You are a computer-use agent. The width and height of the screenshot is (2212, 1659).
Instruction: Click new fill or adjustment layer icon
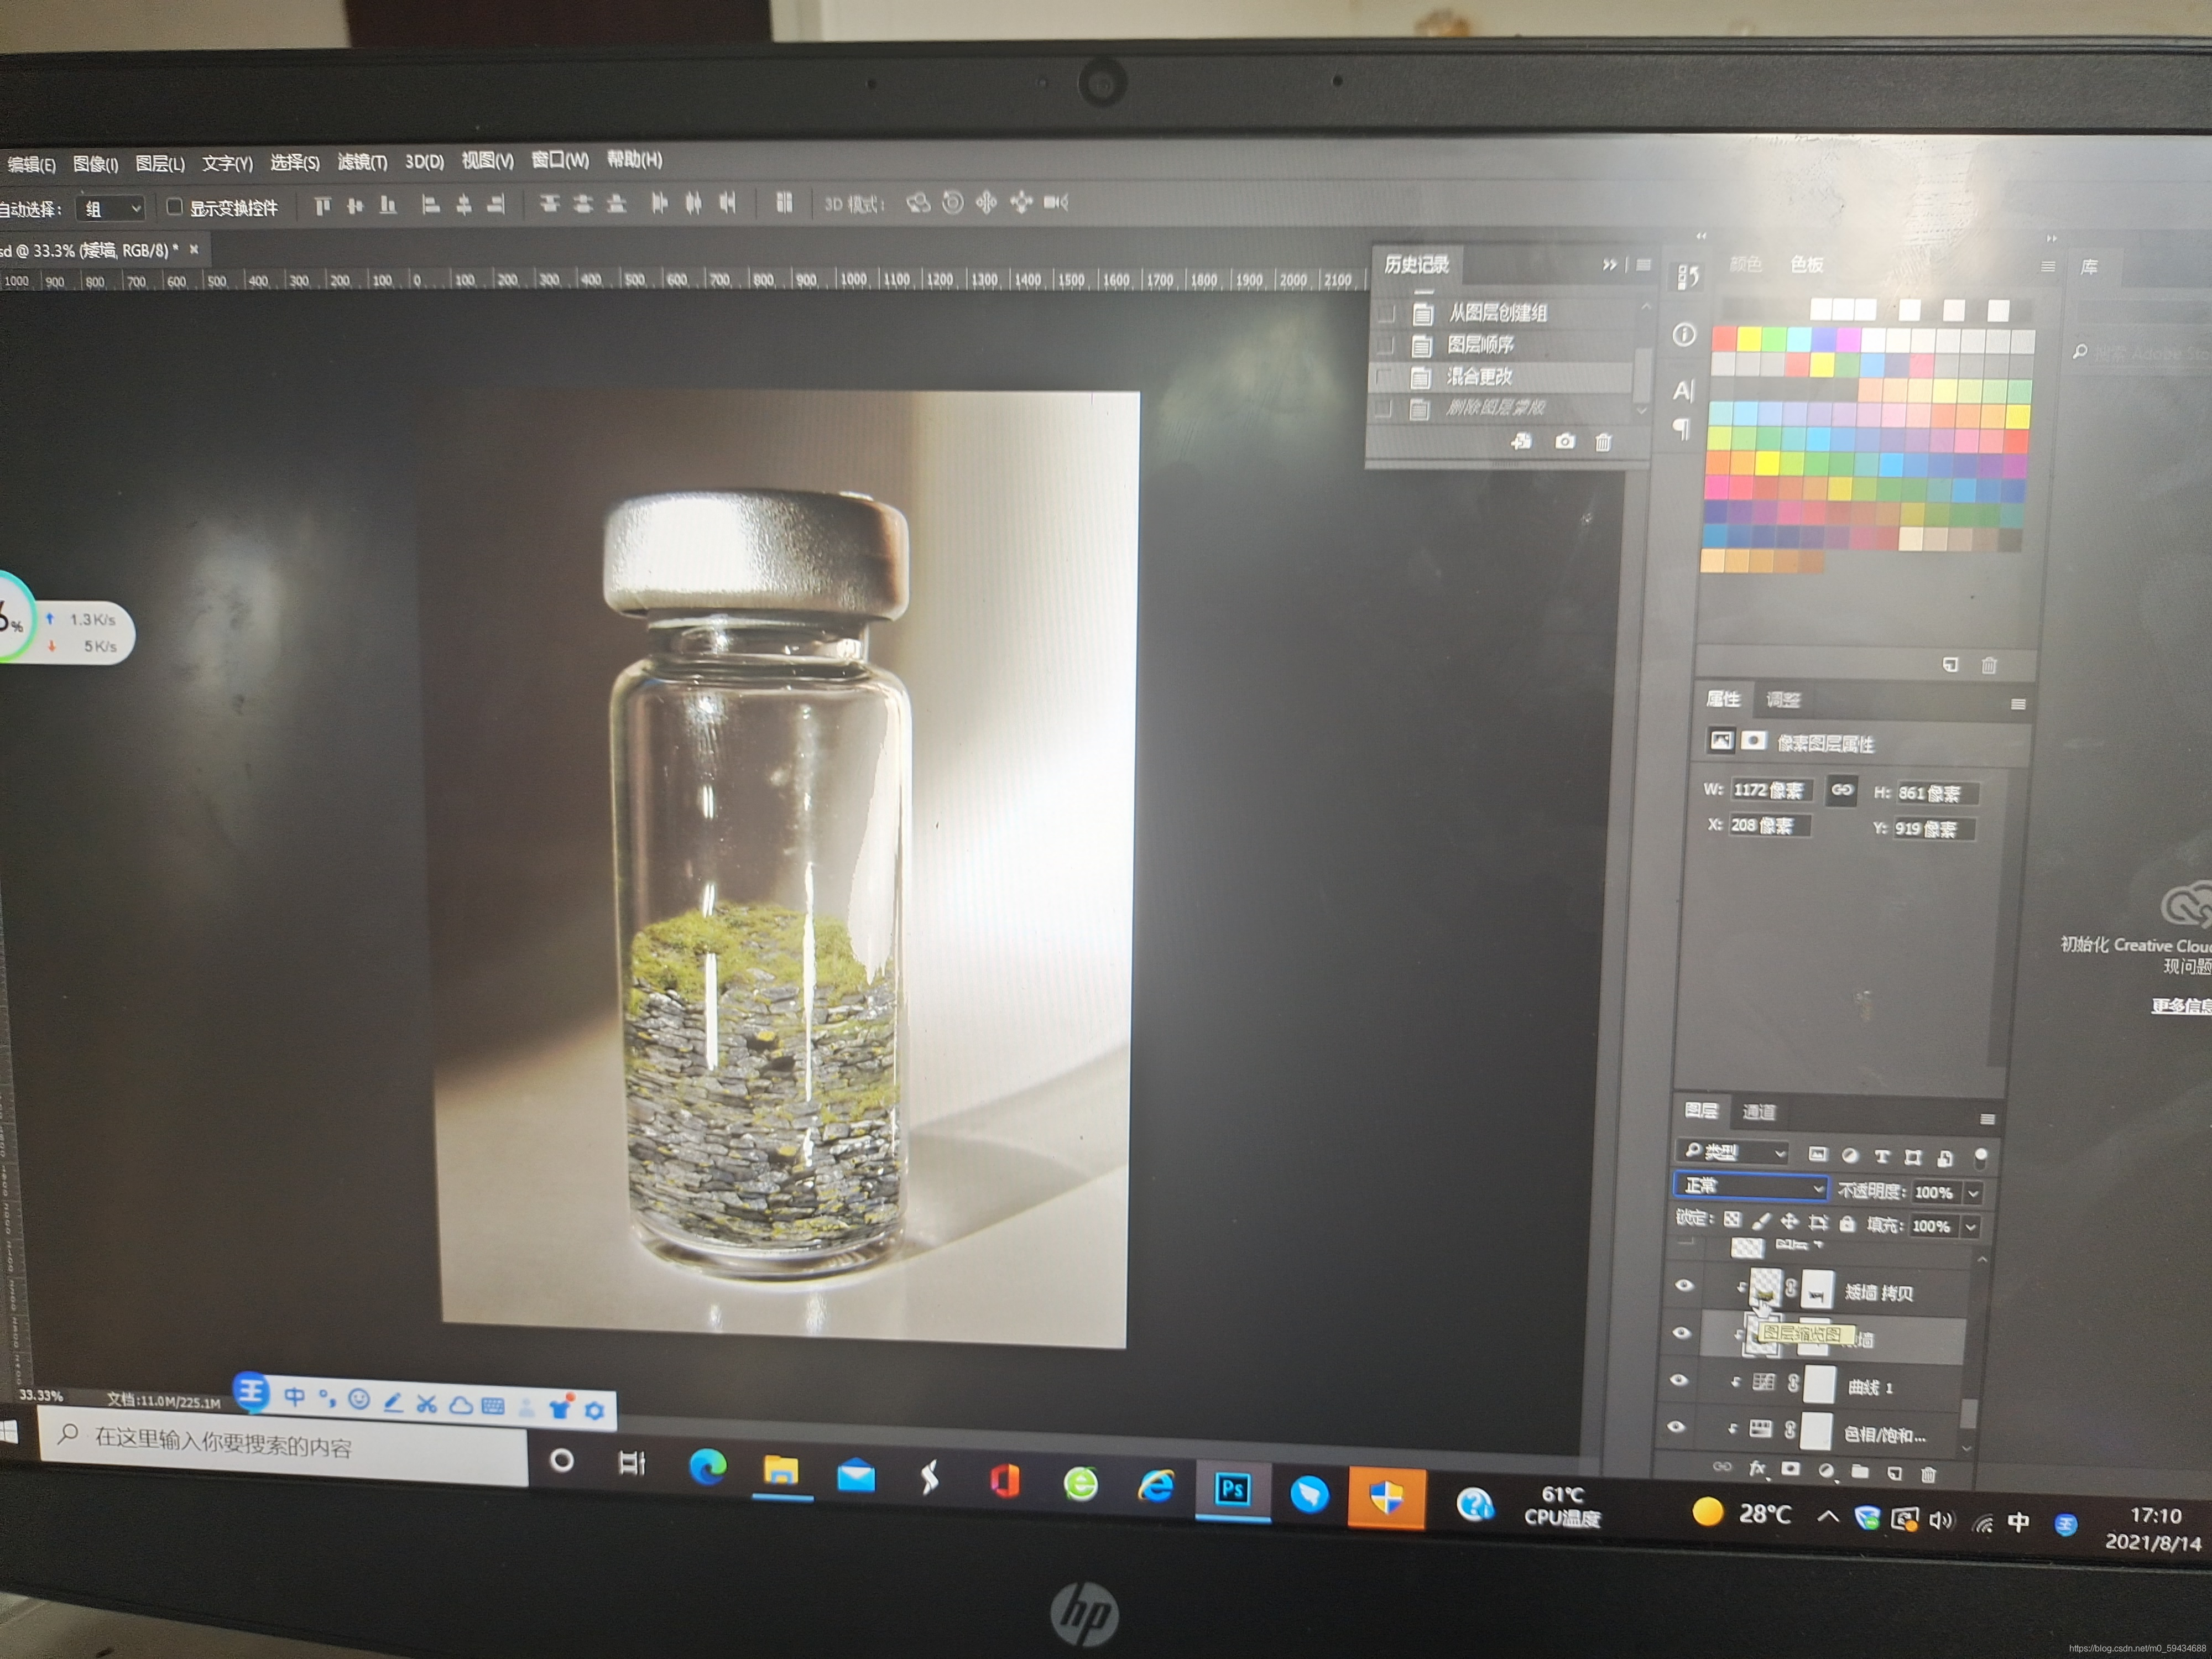(1826, 1471)
